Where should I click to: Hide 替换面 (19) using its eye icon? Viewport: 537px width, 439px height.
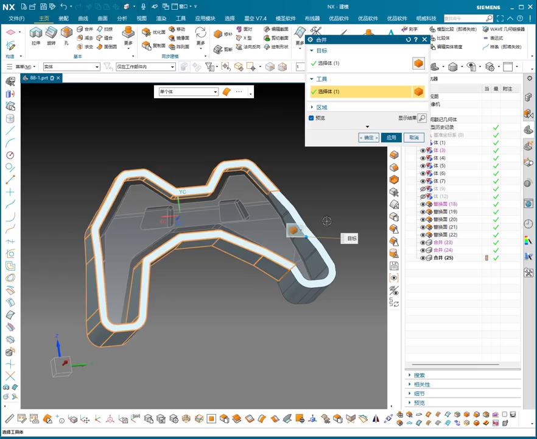(423, 212)
